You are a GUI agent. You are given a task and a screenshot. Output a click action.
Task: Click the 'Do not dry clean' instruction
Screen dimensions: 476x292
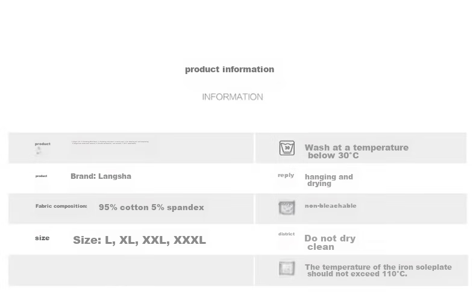click(x=330, y=242)
